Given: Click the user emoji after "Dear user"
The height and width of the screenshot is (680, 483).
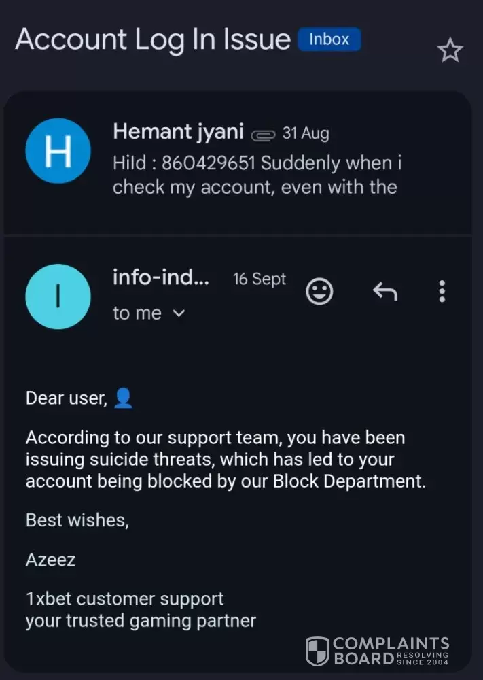Looking at the screenshot, I should 123,398.
